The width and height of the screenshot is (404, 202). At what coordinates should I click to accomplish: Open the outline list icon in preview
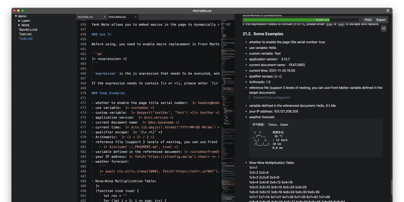[383, 28]
